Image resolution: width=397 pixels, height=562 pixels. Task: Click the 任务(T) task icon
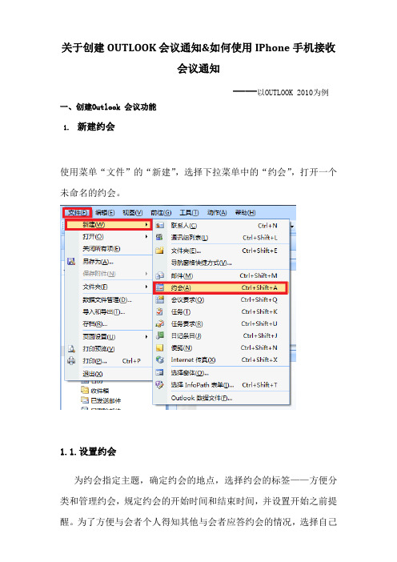click(160, 312)
